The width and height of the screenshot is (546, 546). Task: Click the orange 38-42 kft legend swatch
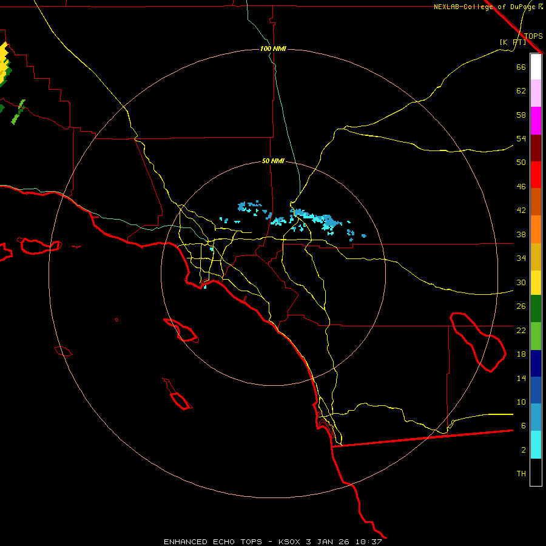[x=536, y=229]
